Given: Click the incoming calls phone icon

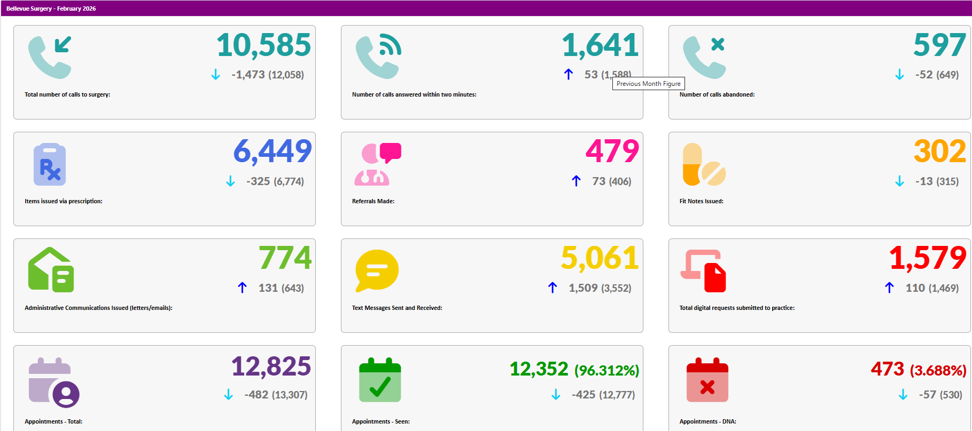Looking at the screenshot, I should (x=50, y=57).
